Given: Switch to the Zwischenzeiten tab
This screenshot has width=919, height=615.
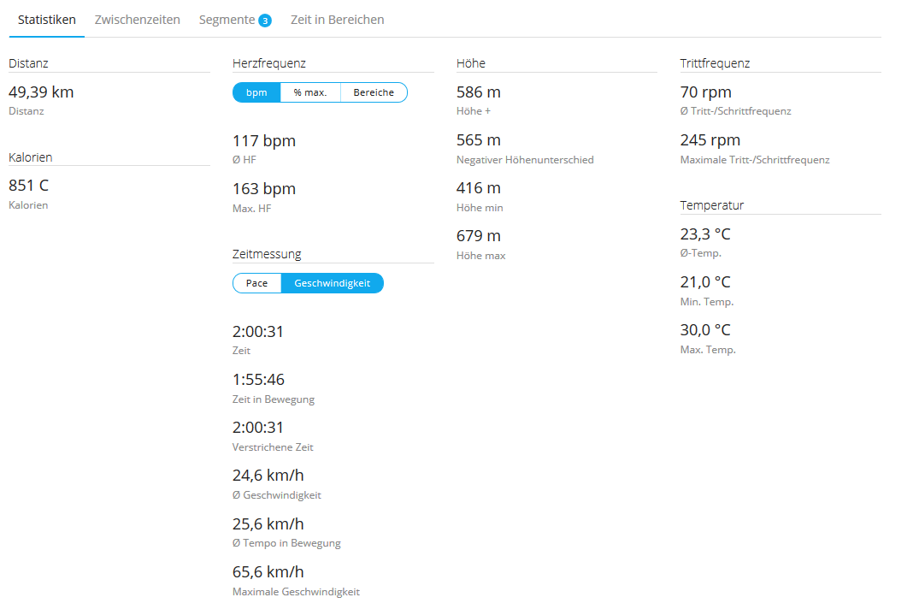Looking at the screenshot, I should [x=137, y=20].
